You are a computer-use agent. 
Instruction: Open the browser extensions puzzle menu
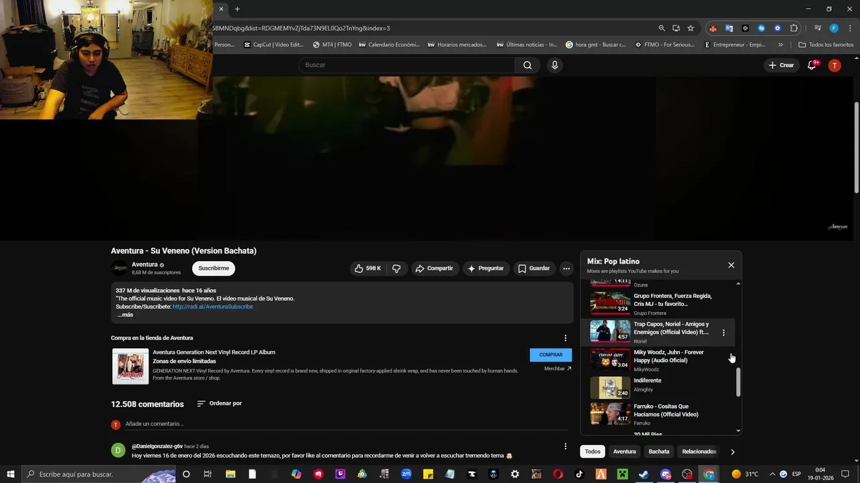794,28
